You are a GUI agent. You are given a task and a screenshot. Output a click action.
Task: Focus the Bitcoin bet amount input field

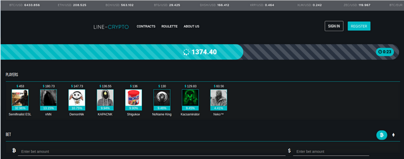[151, 151]
